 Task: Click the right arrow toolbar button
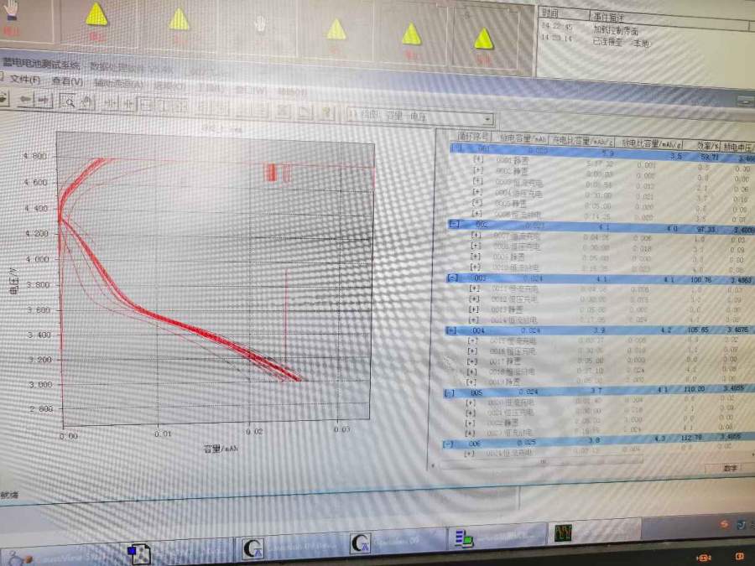(x=44, y=100)
